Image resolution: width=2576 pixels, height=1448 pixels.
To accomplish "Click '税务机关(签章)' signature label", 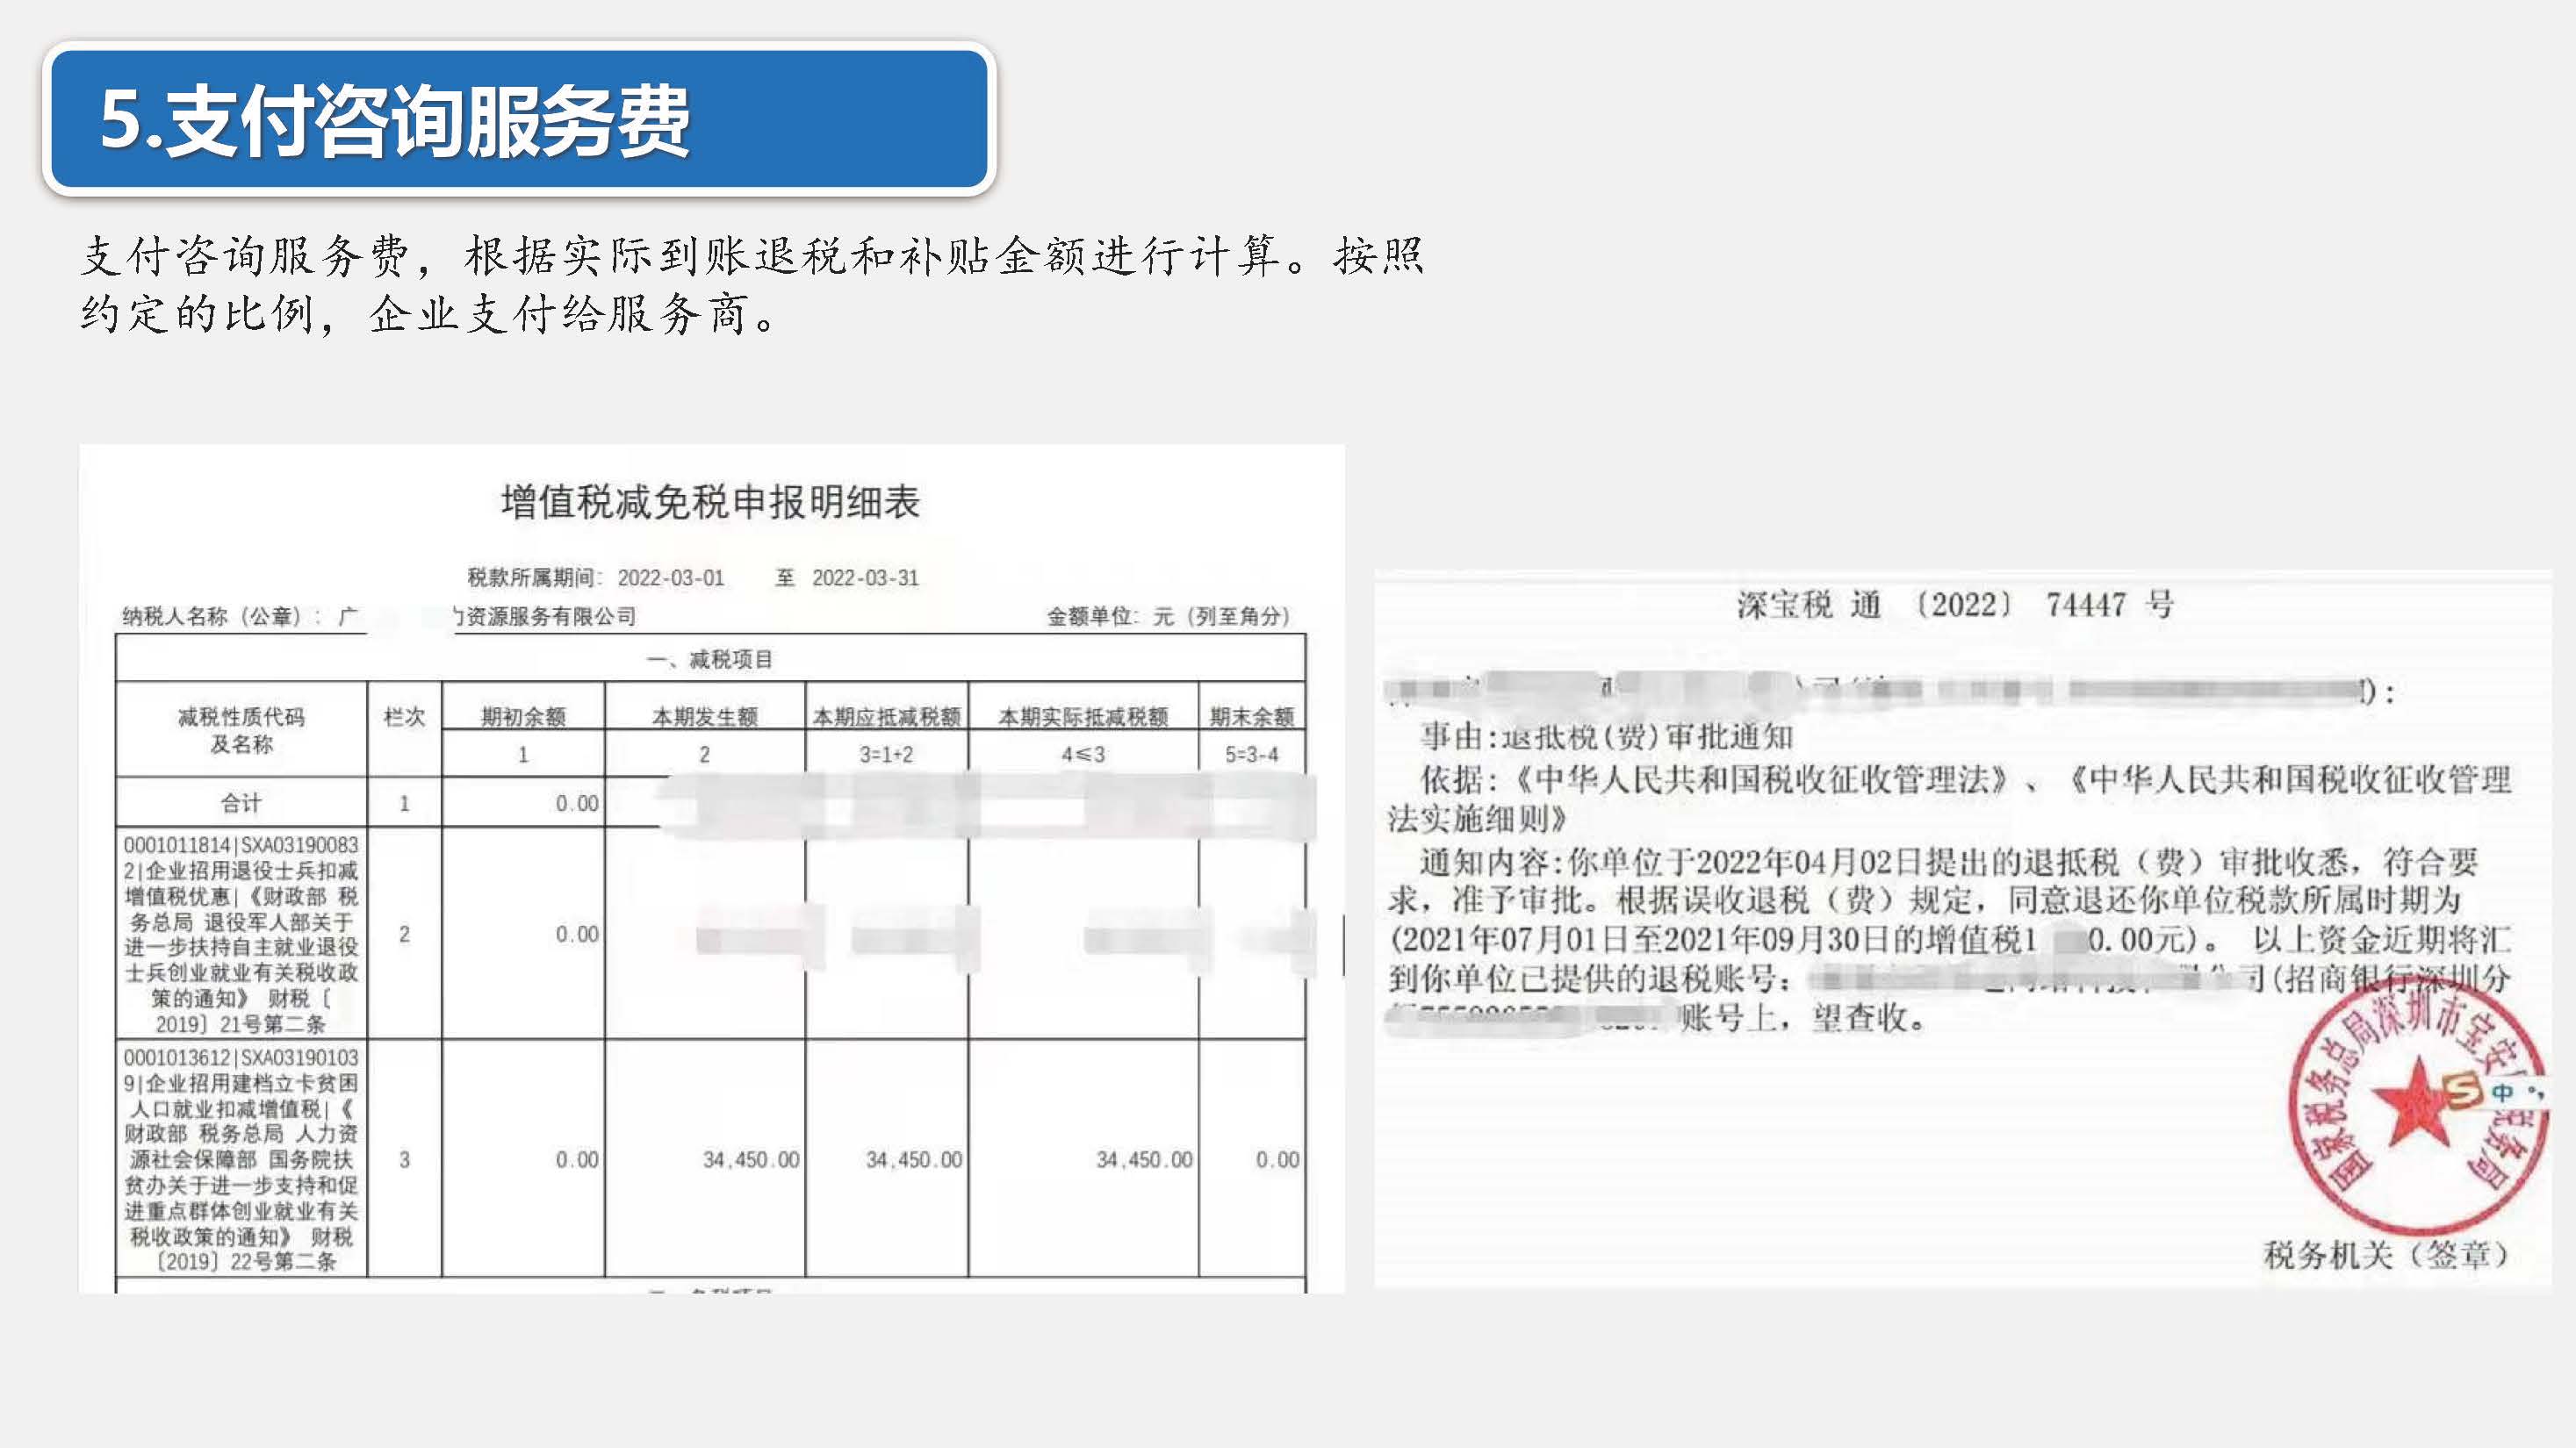I will coord(2387,1254).
